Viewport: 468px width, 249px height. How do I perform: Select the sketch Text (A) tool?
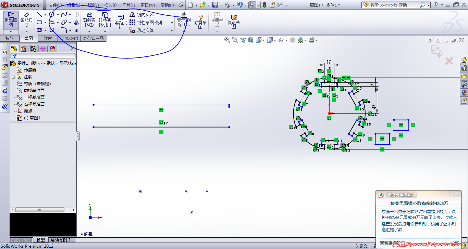tap(76, 22)
